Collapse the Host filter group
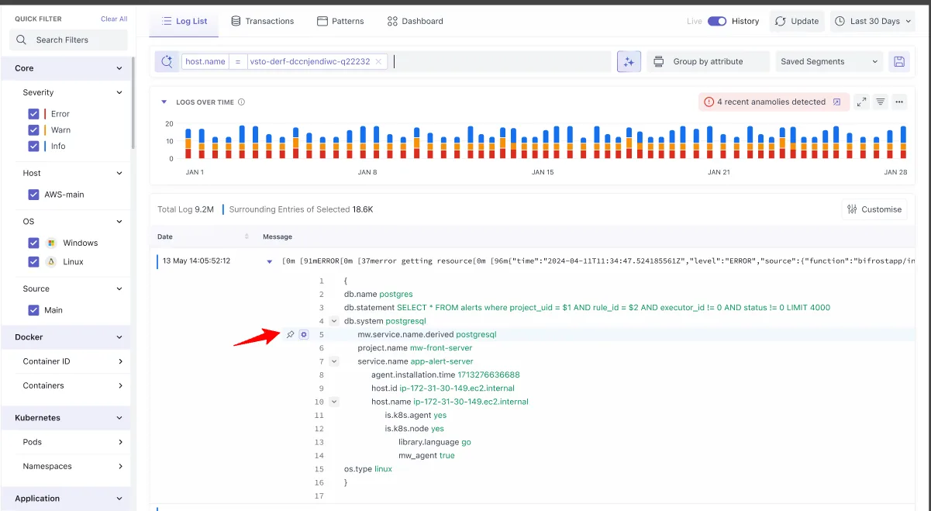Image resolution: width=931 pixels, height=511 pixels. coord(119,173)
